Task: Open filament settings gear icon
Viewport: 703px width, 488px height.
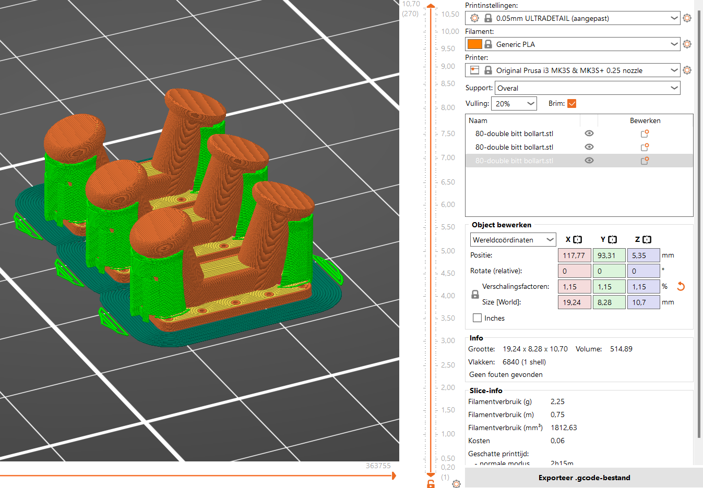Action: tap(687, 44)
